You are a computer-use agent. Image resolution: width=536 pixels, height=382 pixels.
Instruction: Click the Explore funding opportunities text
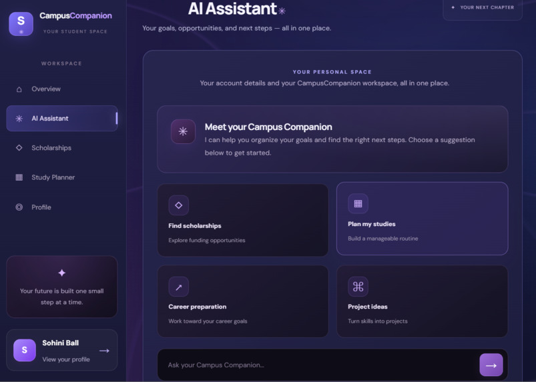pos(206,240)
